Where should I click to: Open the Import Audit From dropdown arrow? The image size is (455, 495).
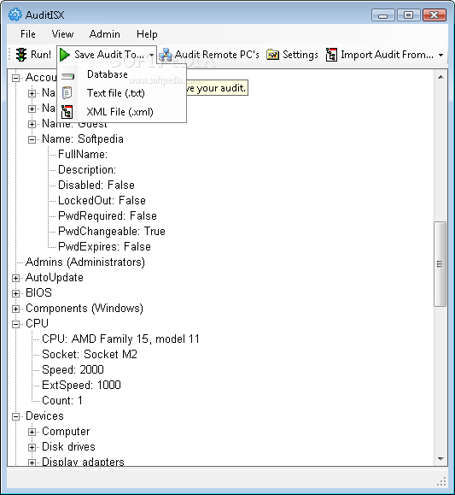[x=440, y=56]
